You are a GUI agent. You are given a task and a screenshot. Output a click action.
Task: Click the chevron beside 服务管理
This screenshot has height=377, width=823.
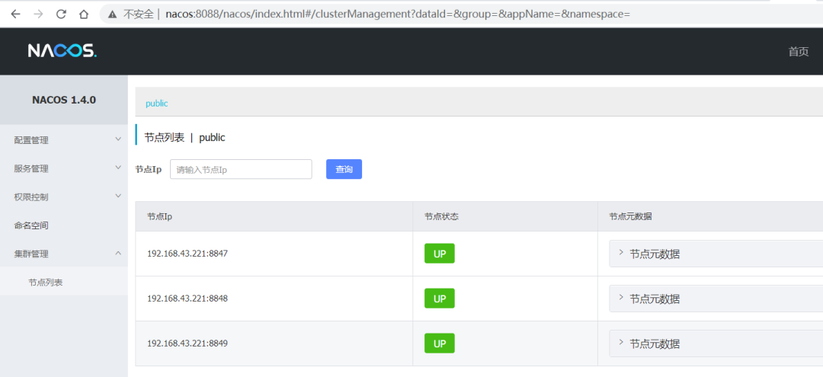pyautogui.click(x=118, y=168)
